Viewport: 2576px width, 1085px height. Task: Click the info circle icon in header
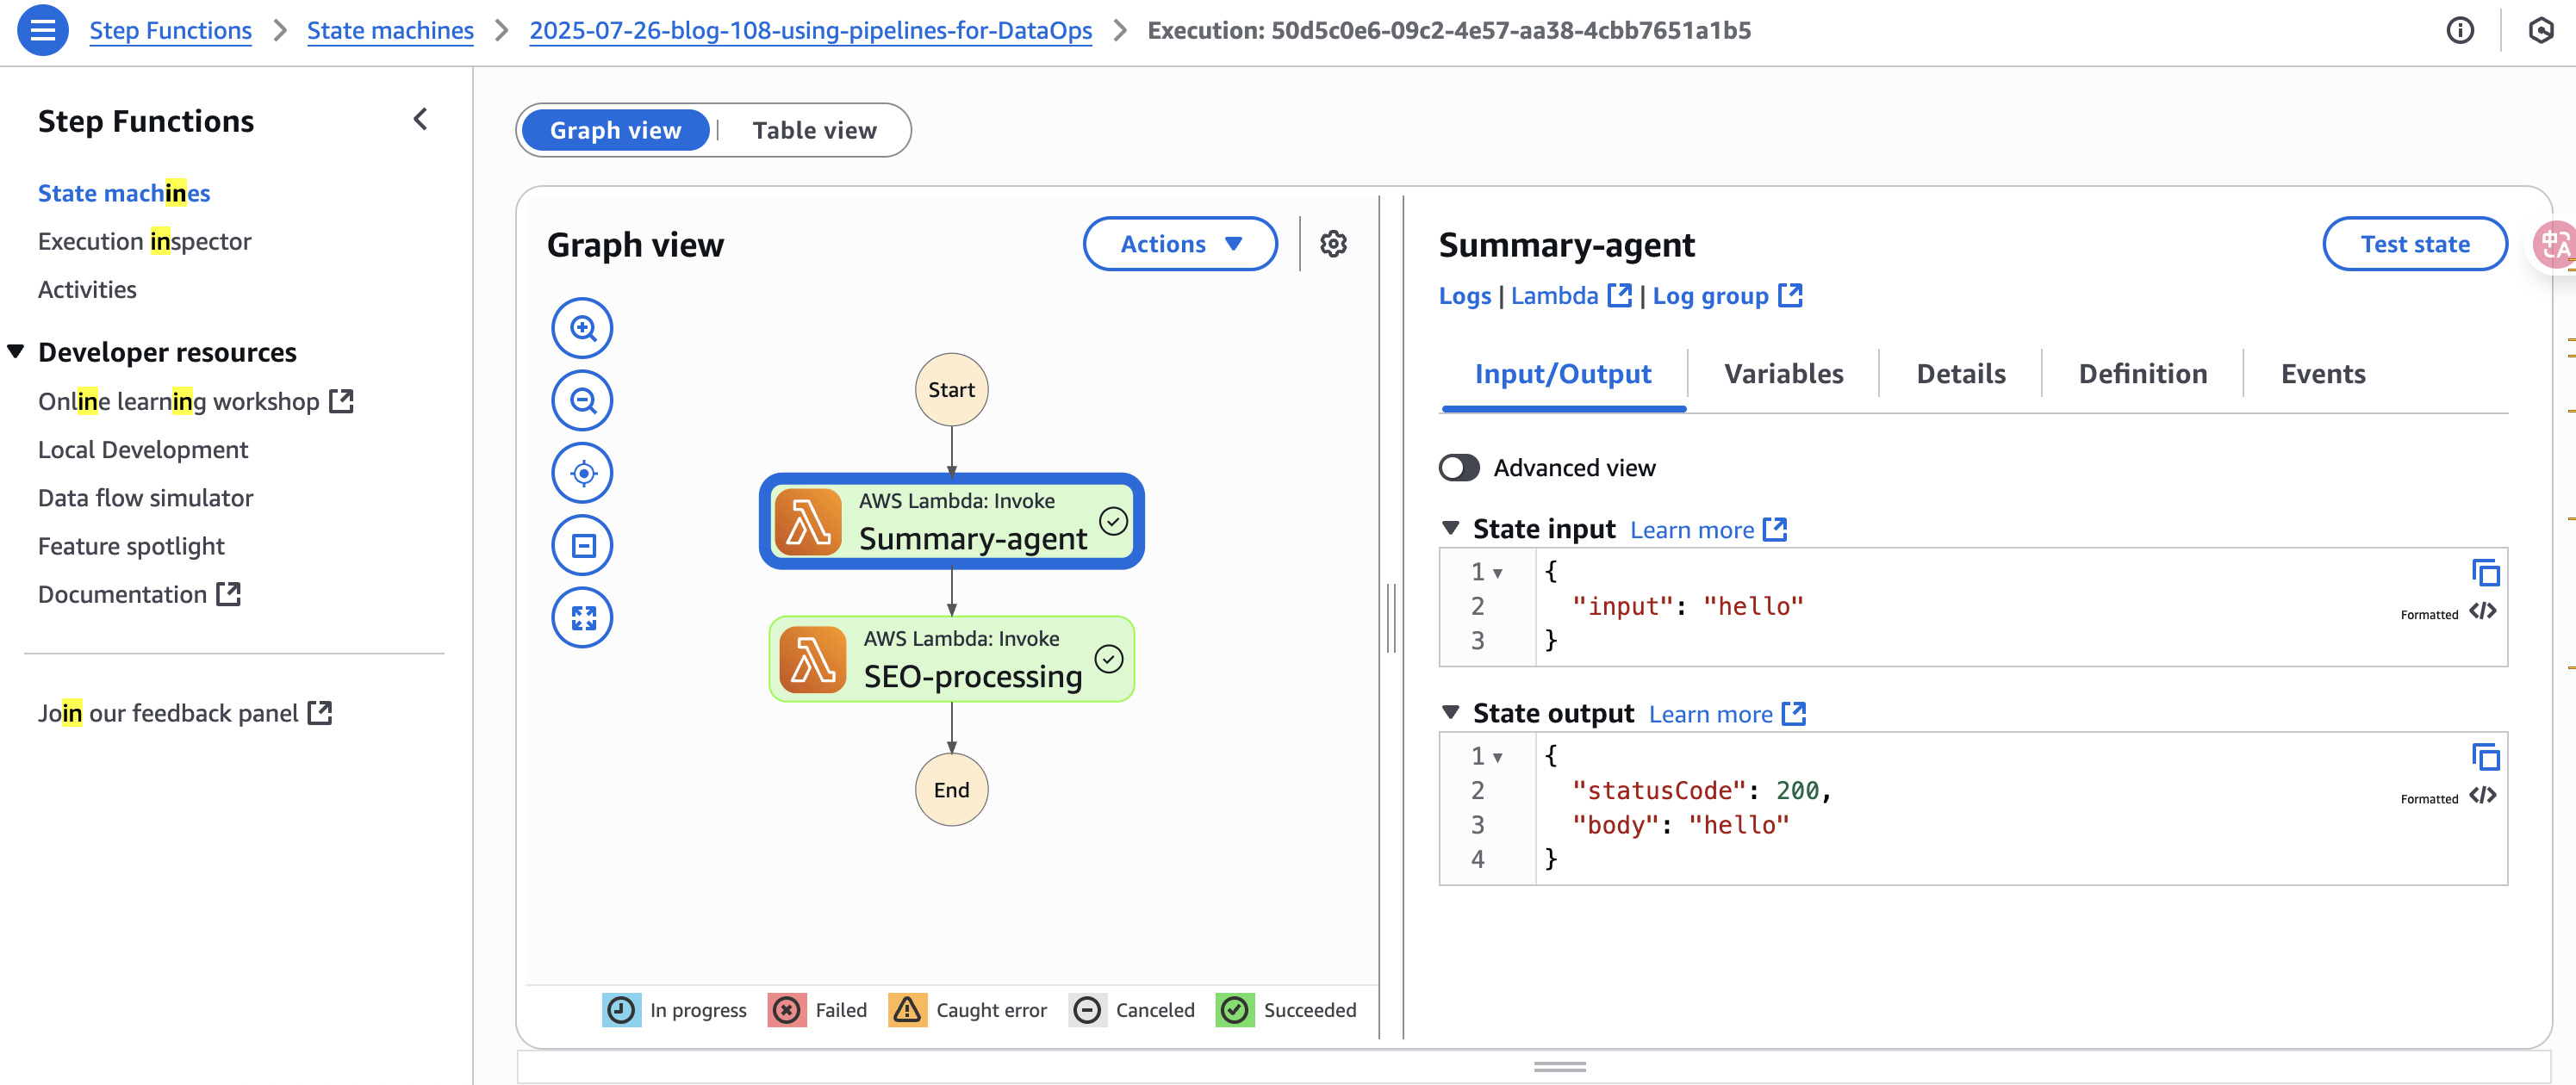coord(2459,31)
